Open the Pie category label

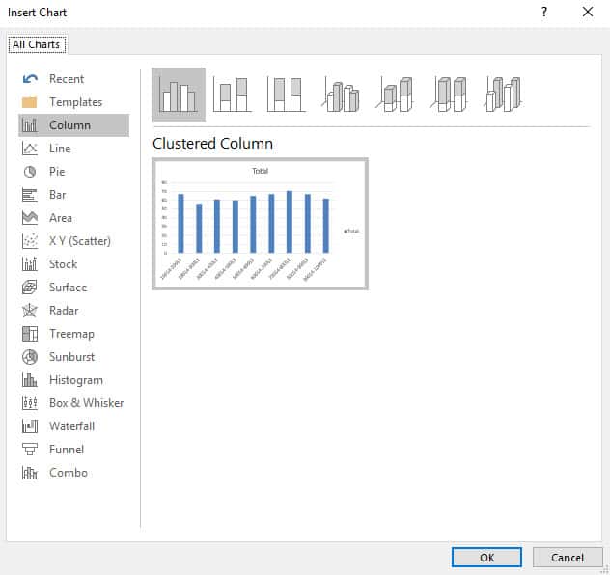point(57,172)
